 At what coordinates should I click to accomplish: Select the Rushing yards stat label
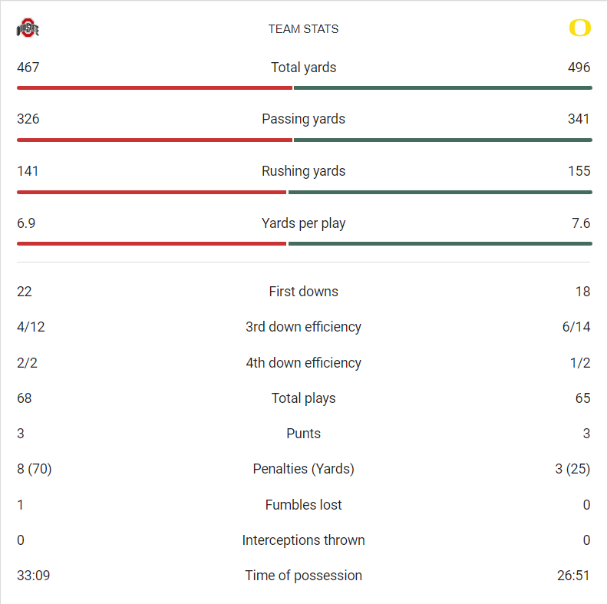tap(303, 171)
